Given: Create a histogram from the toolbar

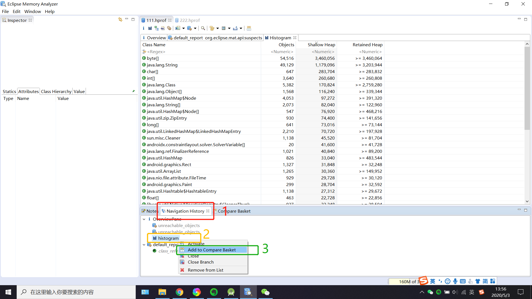Looking at the screenshot, I should (150, 28).
